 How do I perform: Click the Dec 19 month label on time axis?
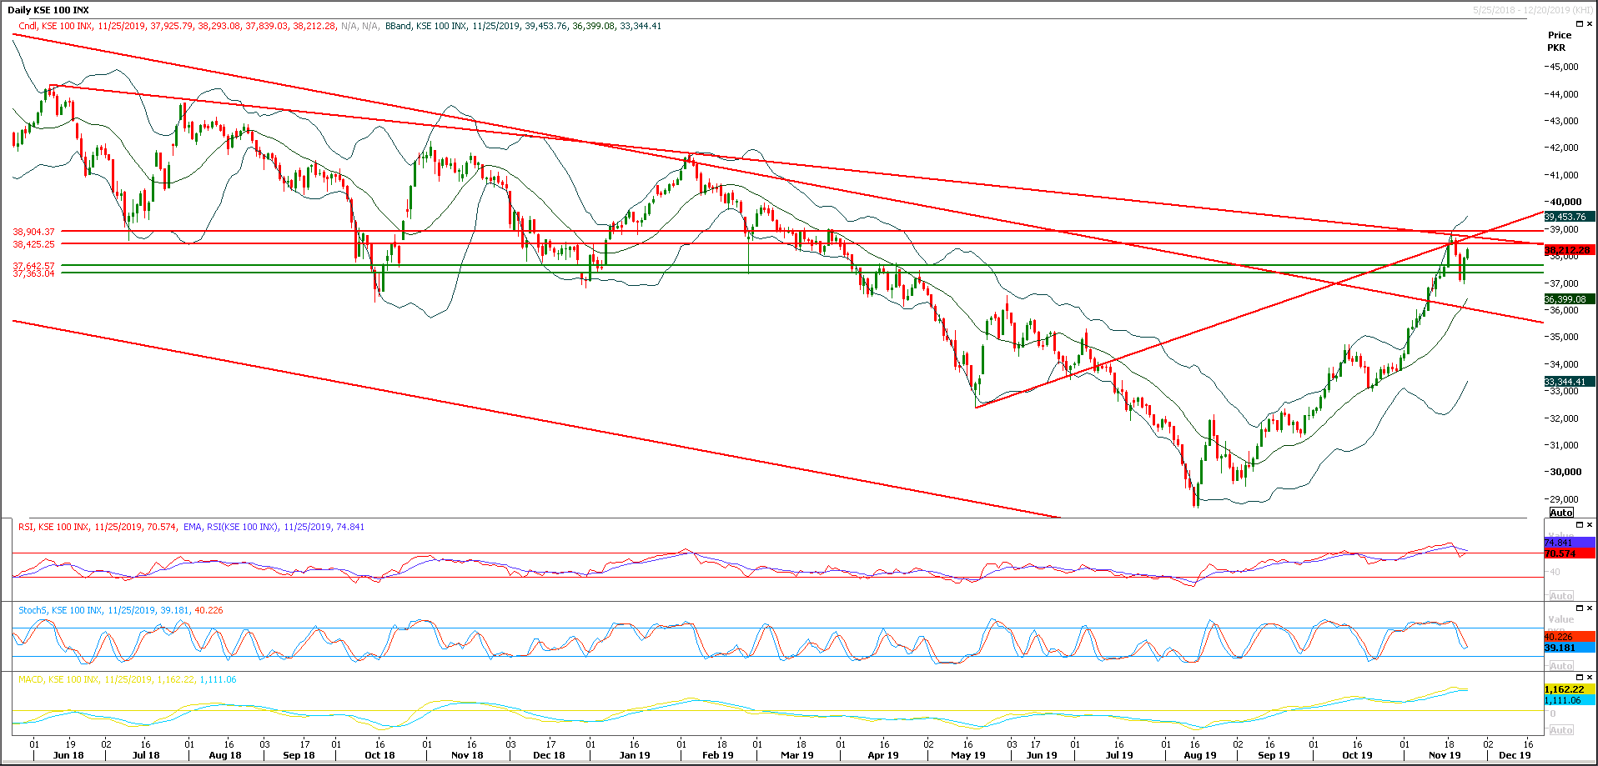(1515, 755)
